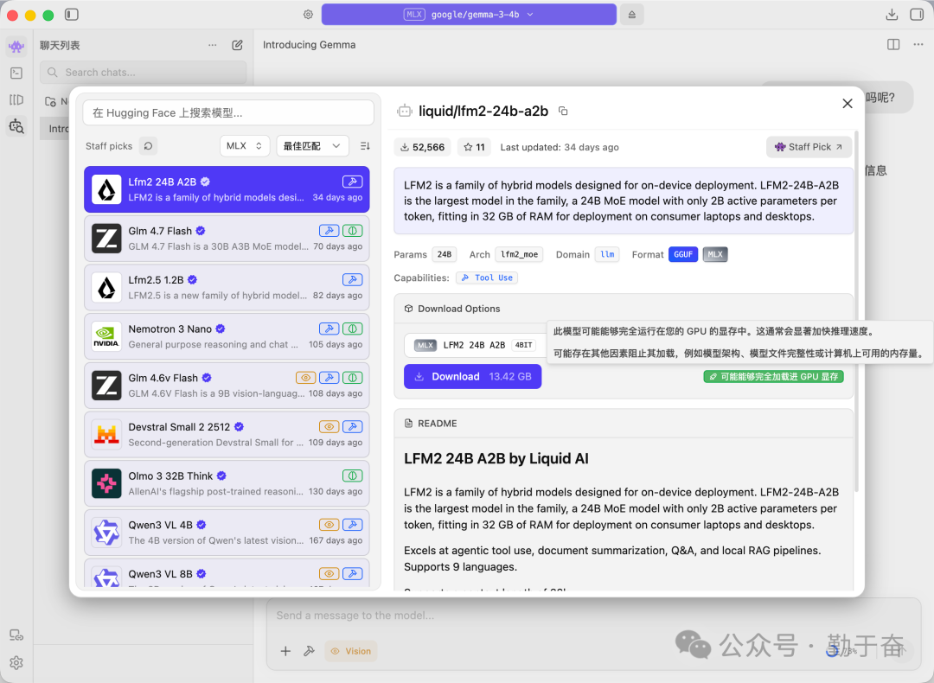Image resolution: width=934 pixels, height=683 pixels.
Task: Open tools hammer icon in message bar
Action: pyautogui.click(x=309, y=651)
